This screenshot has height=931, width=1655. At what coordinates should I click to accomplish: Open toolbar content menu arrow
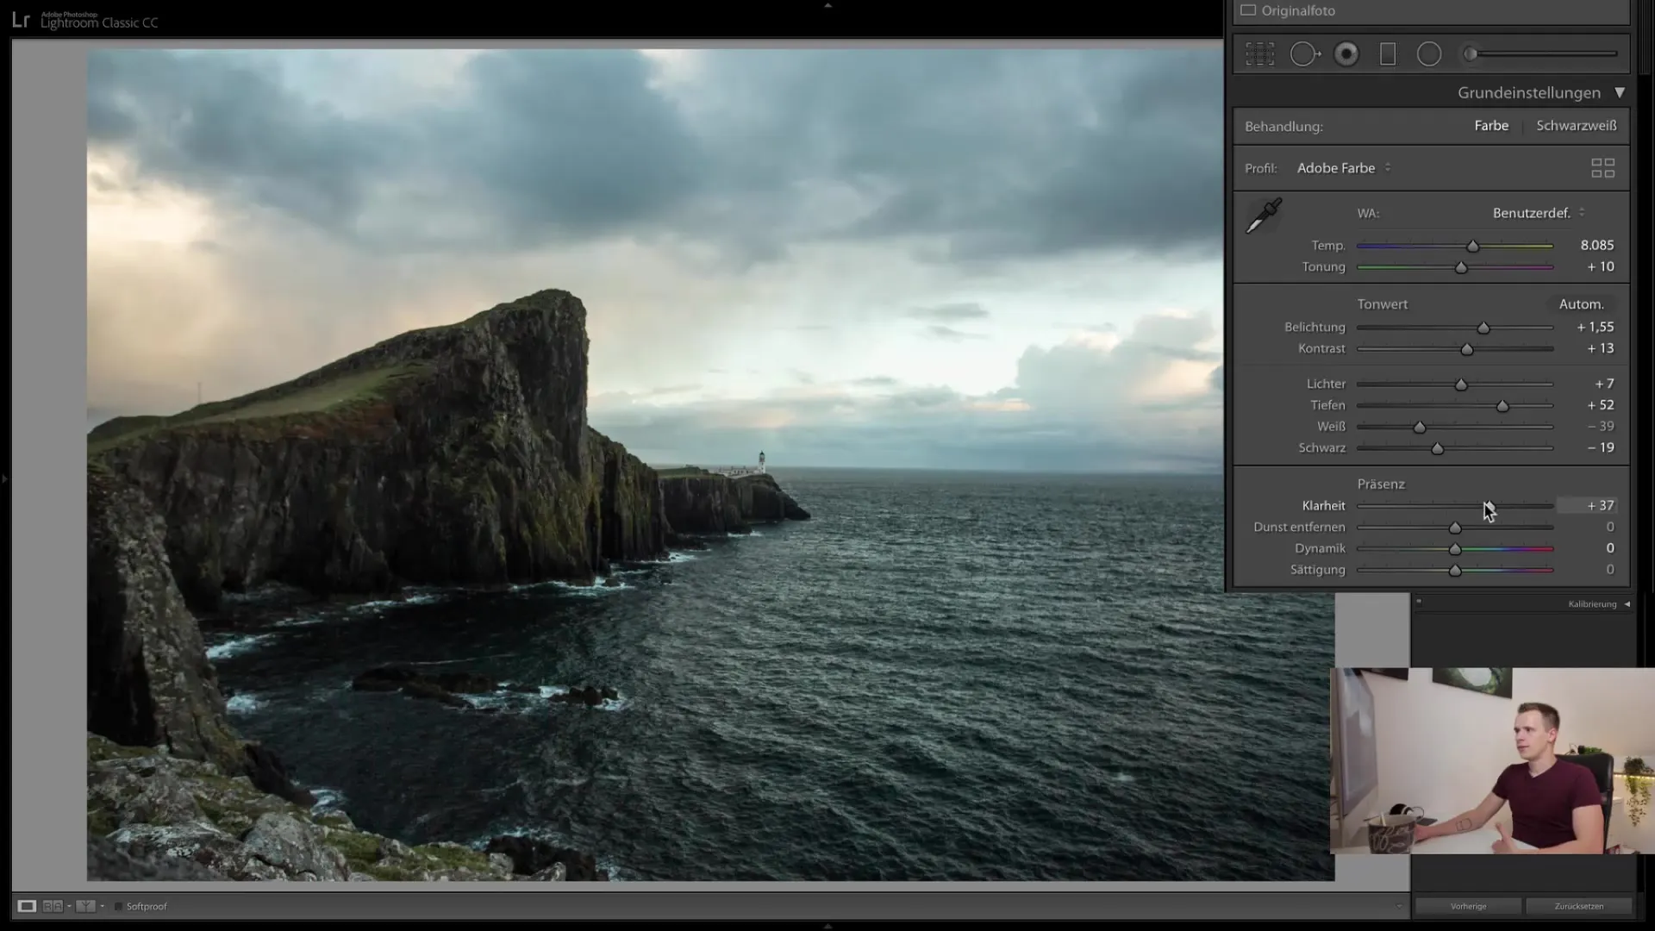pos(1398,906)
